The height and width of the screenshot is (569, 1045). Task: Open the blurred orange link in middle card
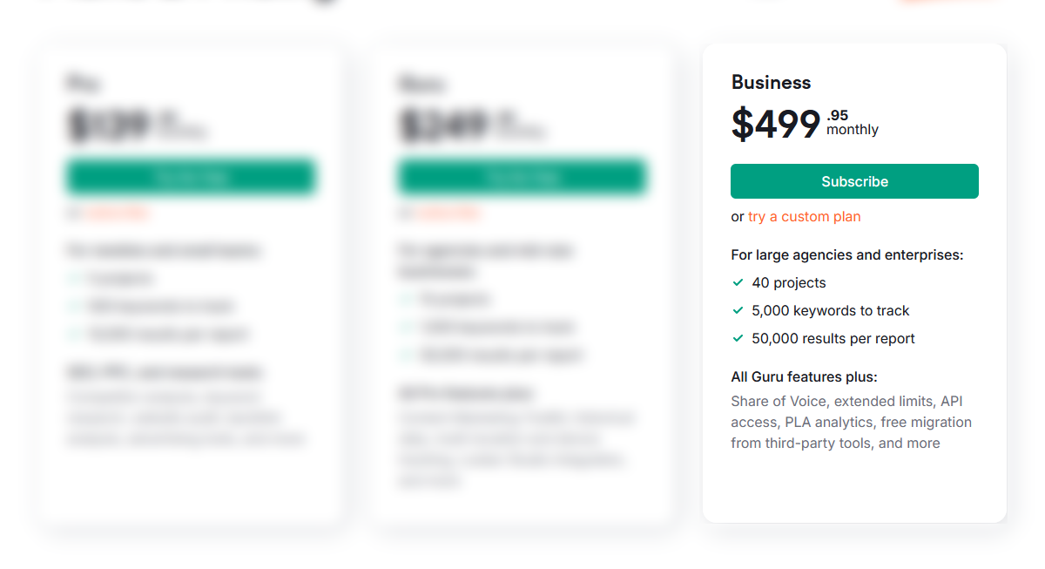click(448, 213)
